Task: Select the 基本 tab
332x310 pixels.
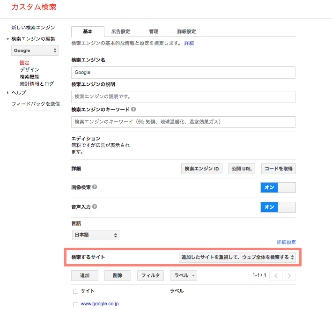Action: (x=88, y=31)
